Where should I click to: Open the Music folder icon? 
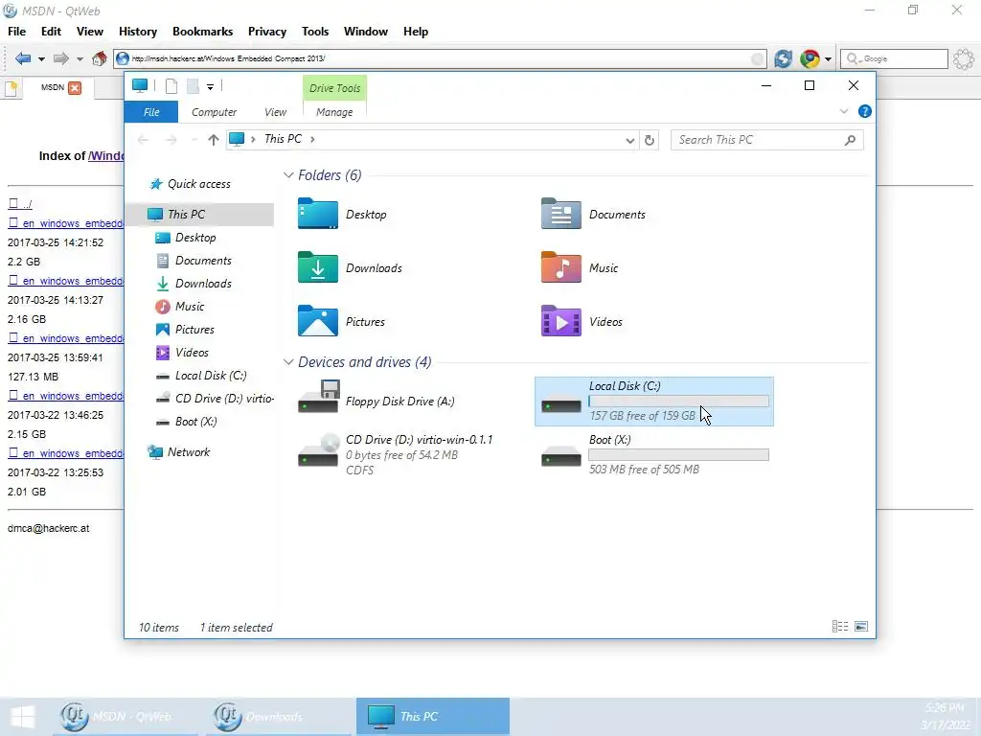561,268
